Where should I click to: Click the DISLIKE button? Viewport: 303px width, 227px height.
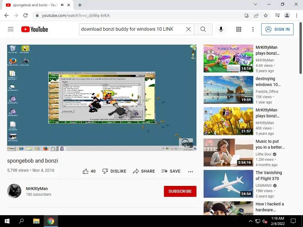(114, 171)
